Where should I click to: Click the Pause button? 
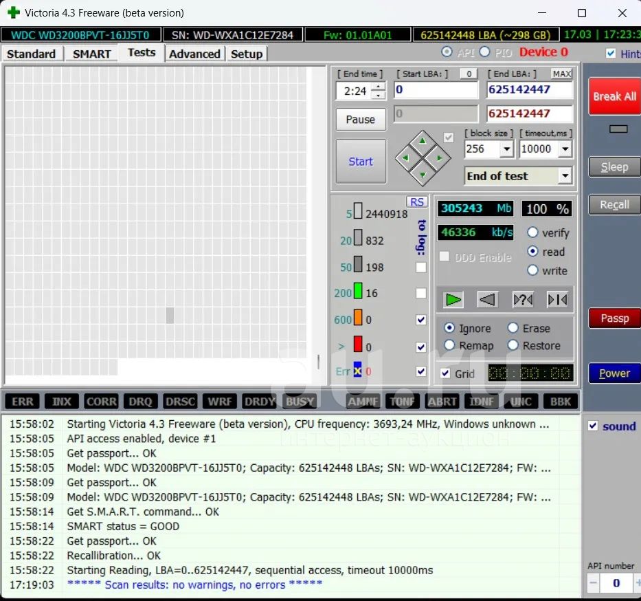[361, 120]
